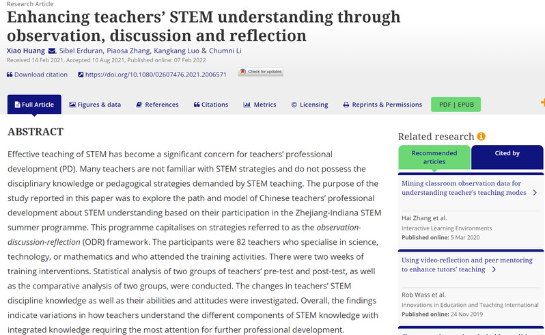
Task: Open the Figures & data tab
Action: 95,105
